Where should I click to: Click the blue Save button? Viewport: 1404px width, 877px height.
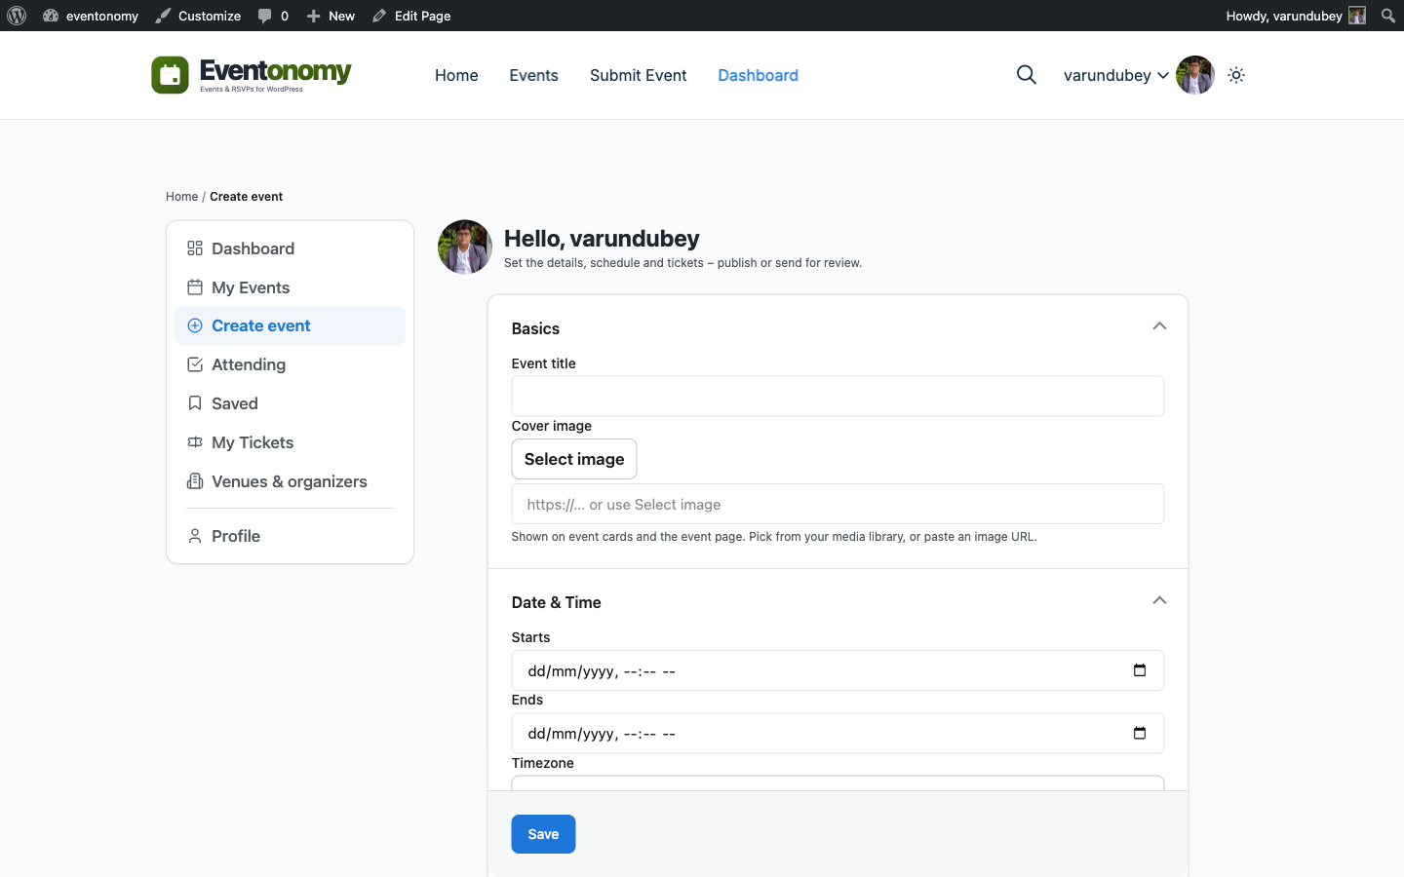(x=543, y=834)
